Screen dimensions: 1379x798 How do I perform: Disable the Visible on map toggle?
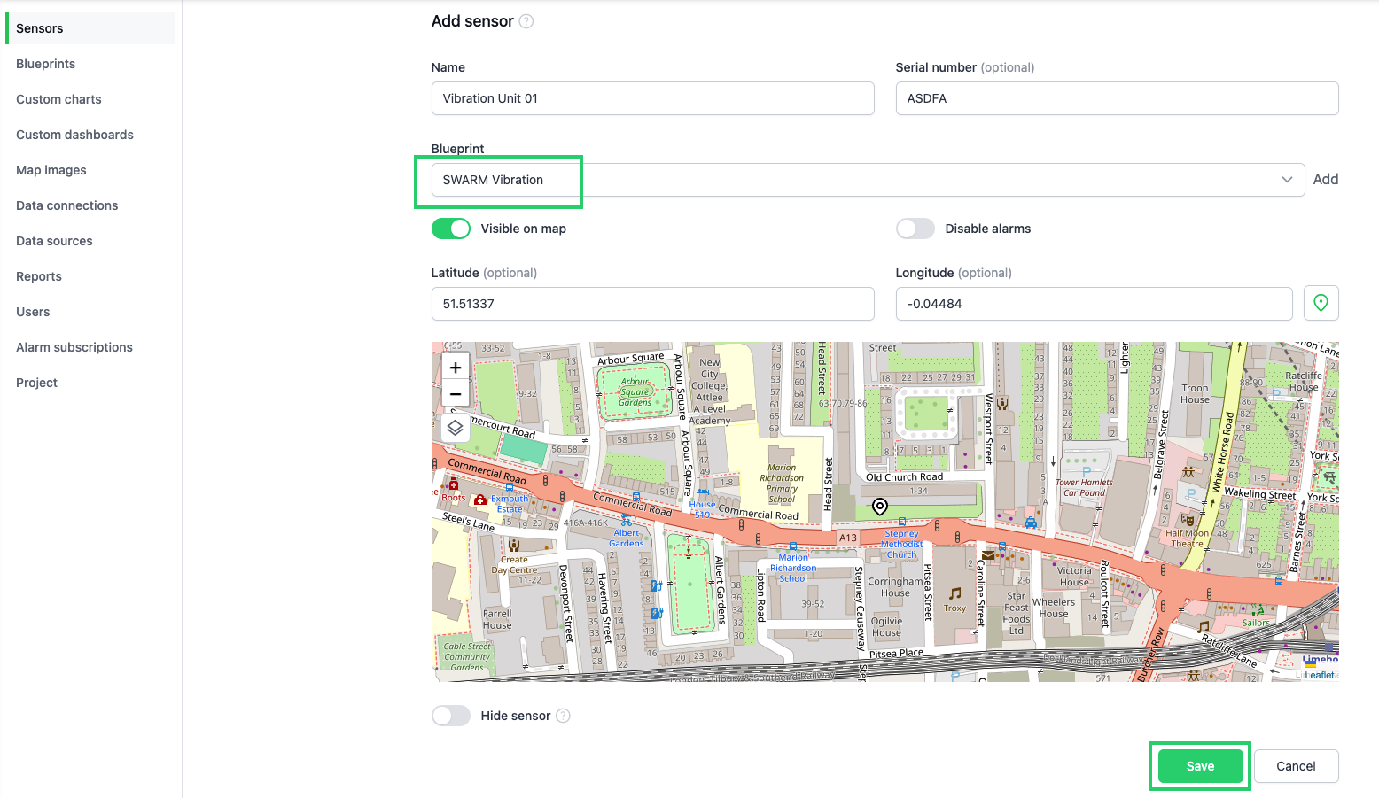coord(451,229)
